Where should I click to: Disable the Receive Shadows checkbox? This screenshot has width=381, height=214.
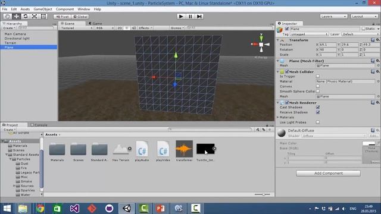coord(317,112)
